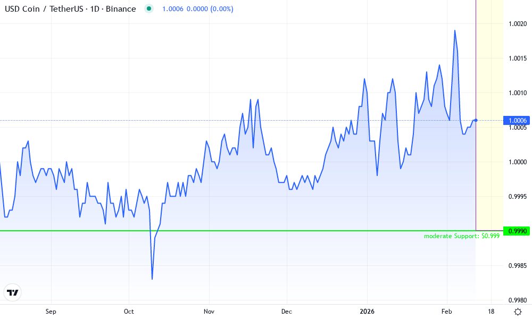The image size is (532, 319).
Task: Click the last data point dot on chart
Action: tap(475, 121)
